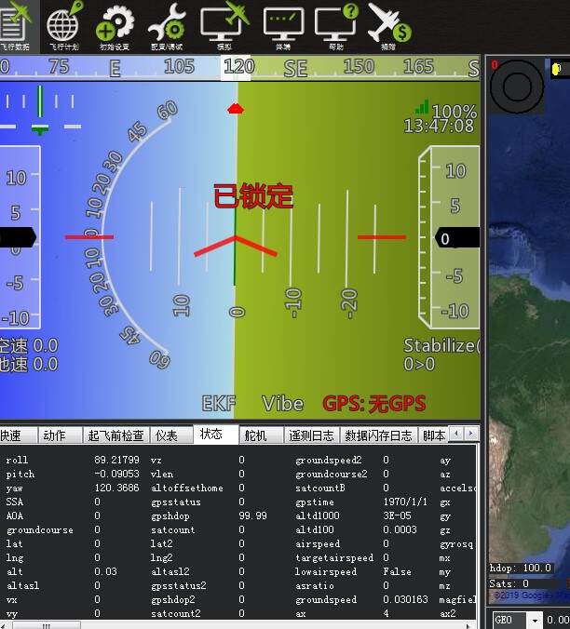Click the green signal strength bars in HUD
This screenshot has width=570, height=629.
(x=422, y=107)
